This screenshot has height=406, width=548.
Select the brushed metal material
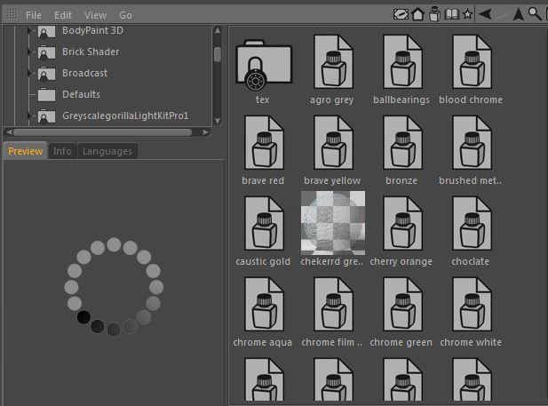(472, 143)
